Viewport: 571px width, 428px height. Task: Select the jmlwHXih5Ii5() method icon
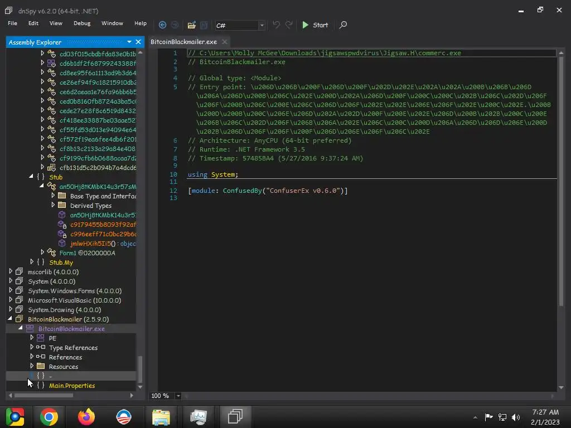pos(62,243)
